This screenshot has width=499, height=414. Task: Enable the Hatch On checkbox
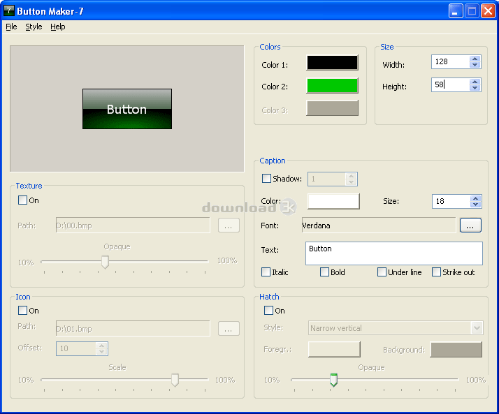click(269, 311)
